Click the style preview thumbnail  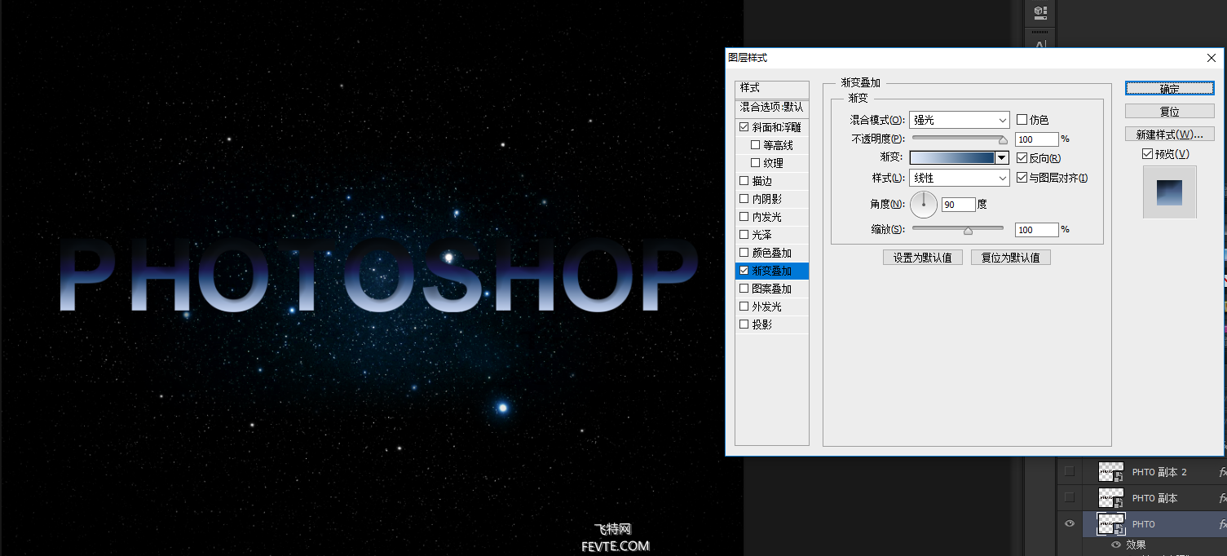click(x=1170, y=192)
